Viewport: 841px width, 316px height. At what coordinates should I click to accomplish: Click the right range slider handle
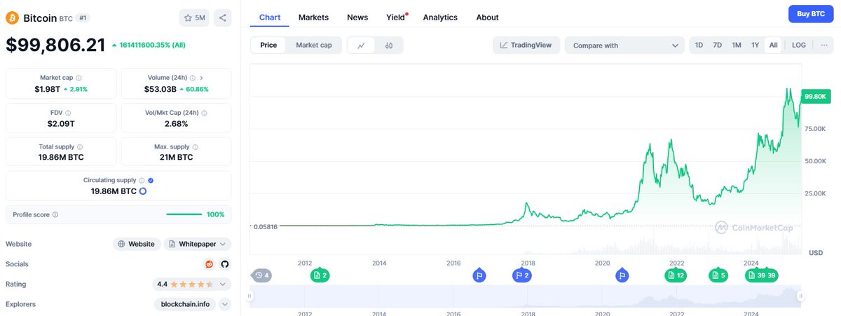tap(800, 296)
